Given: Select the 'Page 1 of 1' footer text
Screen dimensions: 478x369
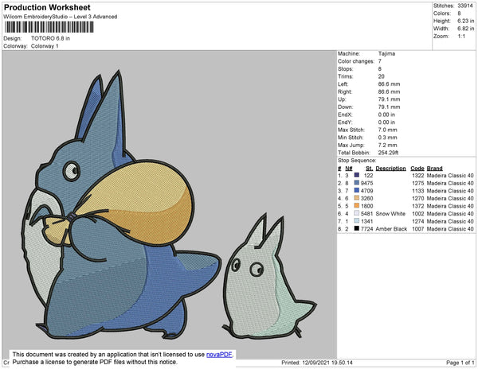Looking at the screenshot, I should [x=460, y=363].
